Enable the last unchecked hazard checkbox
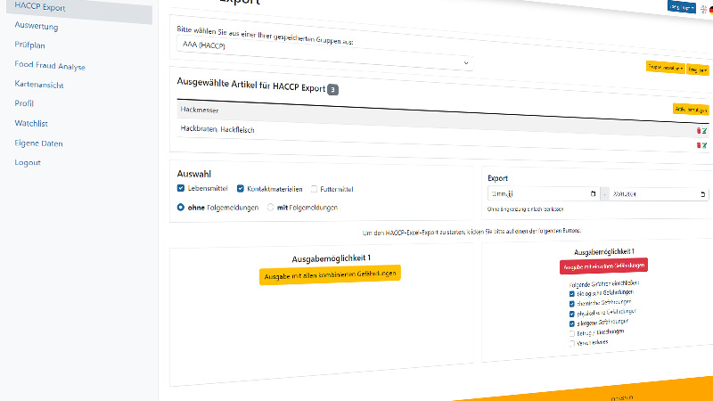This screenshot has width=713, height=401. pyautogui.click(x=572, y=344)
